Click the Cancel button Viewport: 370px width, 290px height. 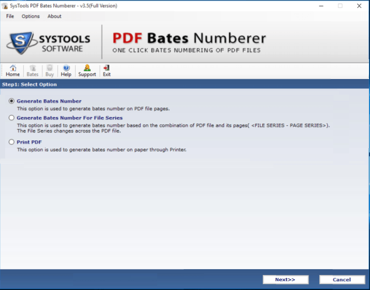point(342,280)
